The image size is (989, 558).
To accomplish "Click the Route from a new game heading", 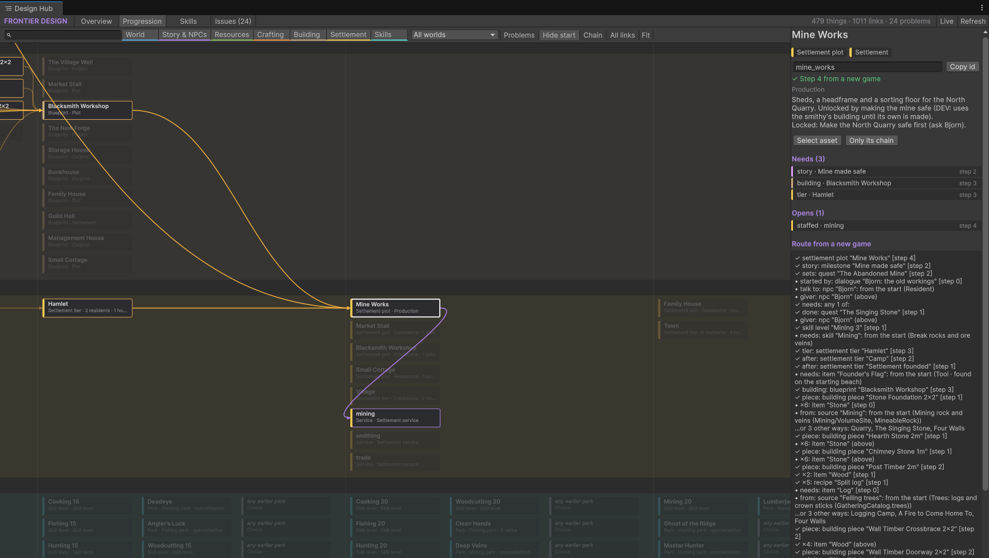I will [x=831, y=244].
